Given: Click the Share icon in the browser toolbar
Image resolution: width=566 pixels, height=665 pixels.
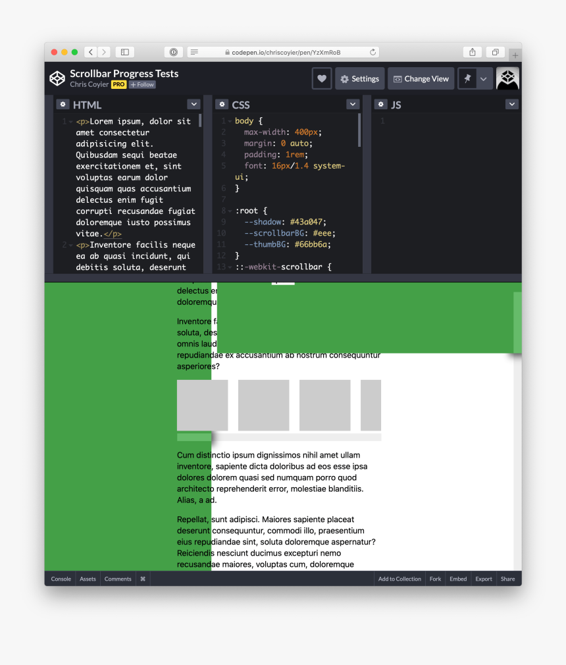Looking at the screenshot, I should pyautogui.click(x=472, y=52).
